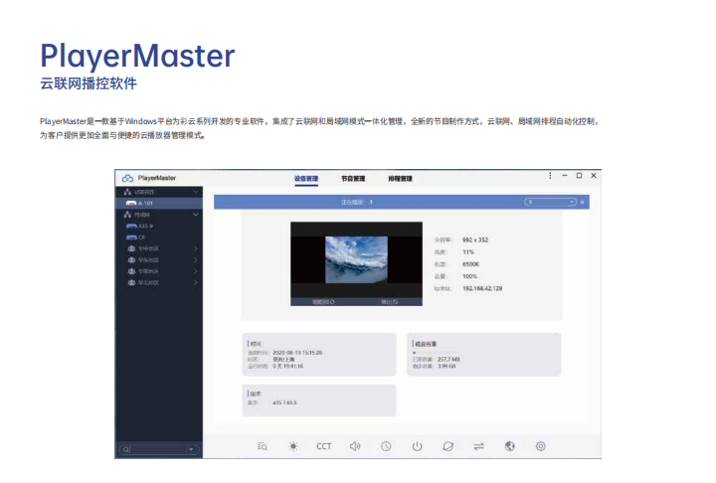The width and height of the screenshot is (716, 483).
Task: Open the playlist dropdown in the blue bar
Action: coord(551,202)
